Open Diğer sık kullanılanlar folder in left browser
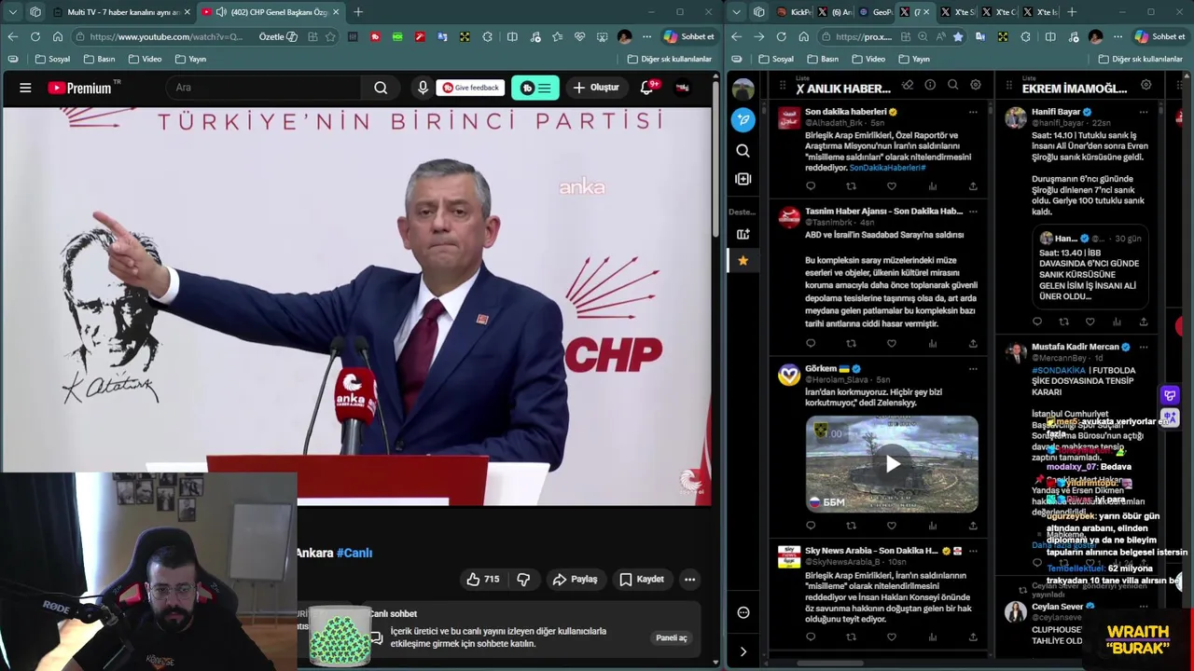 tap(670, 59)
